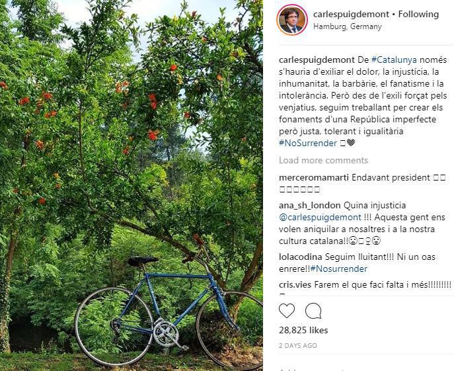Viewport: 454px width, 371px height.
Task: Open the @carlespuigdemont mention in comment
Action: [x=321, y=218]
